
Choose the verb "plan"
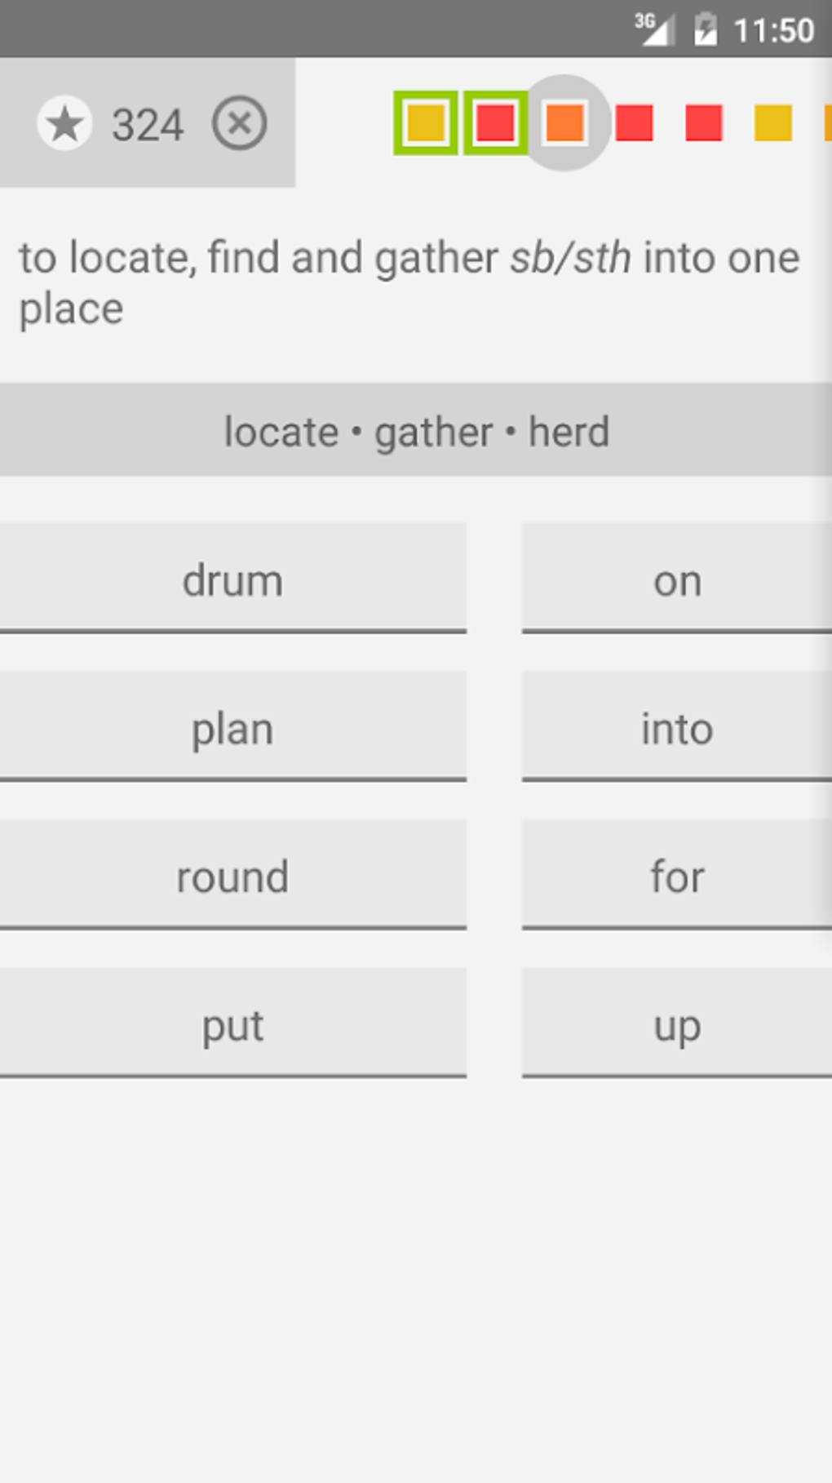coord(232,726)
